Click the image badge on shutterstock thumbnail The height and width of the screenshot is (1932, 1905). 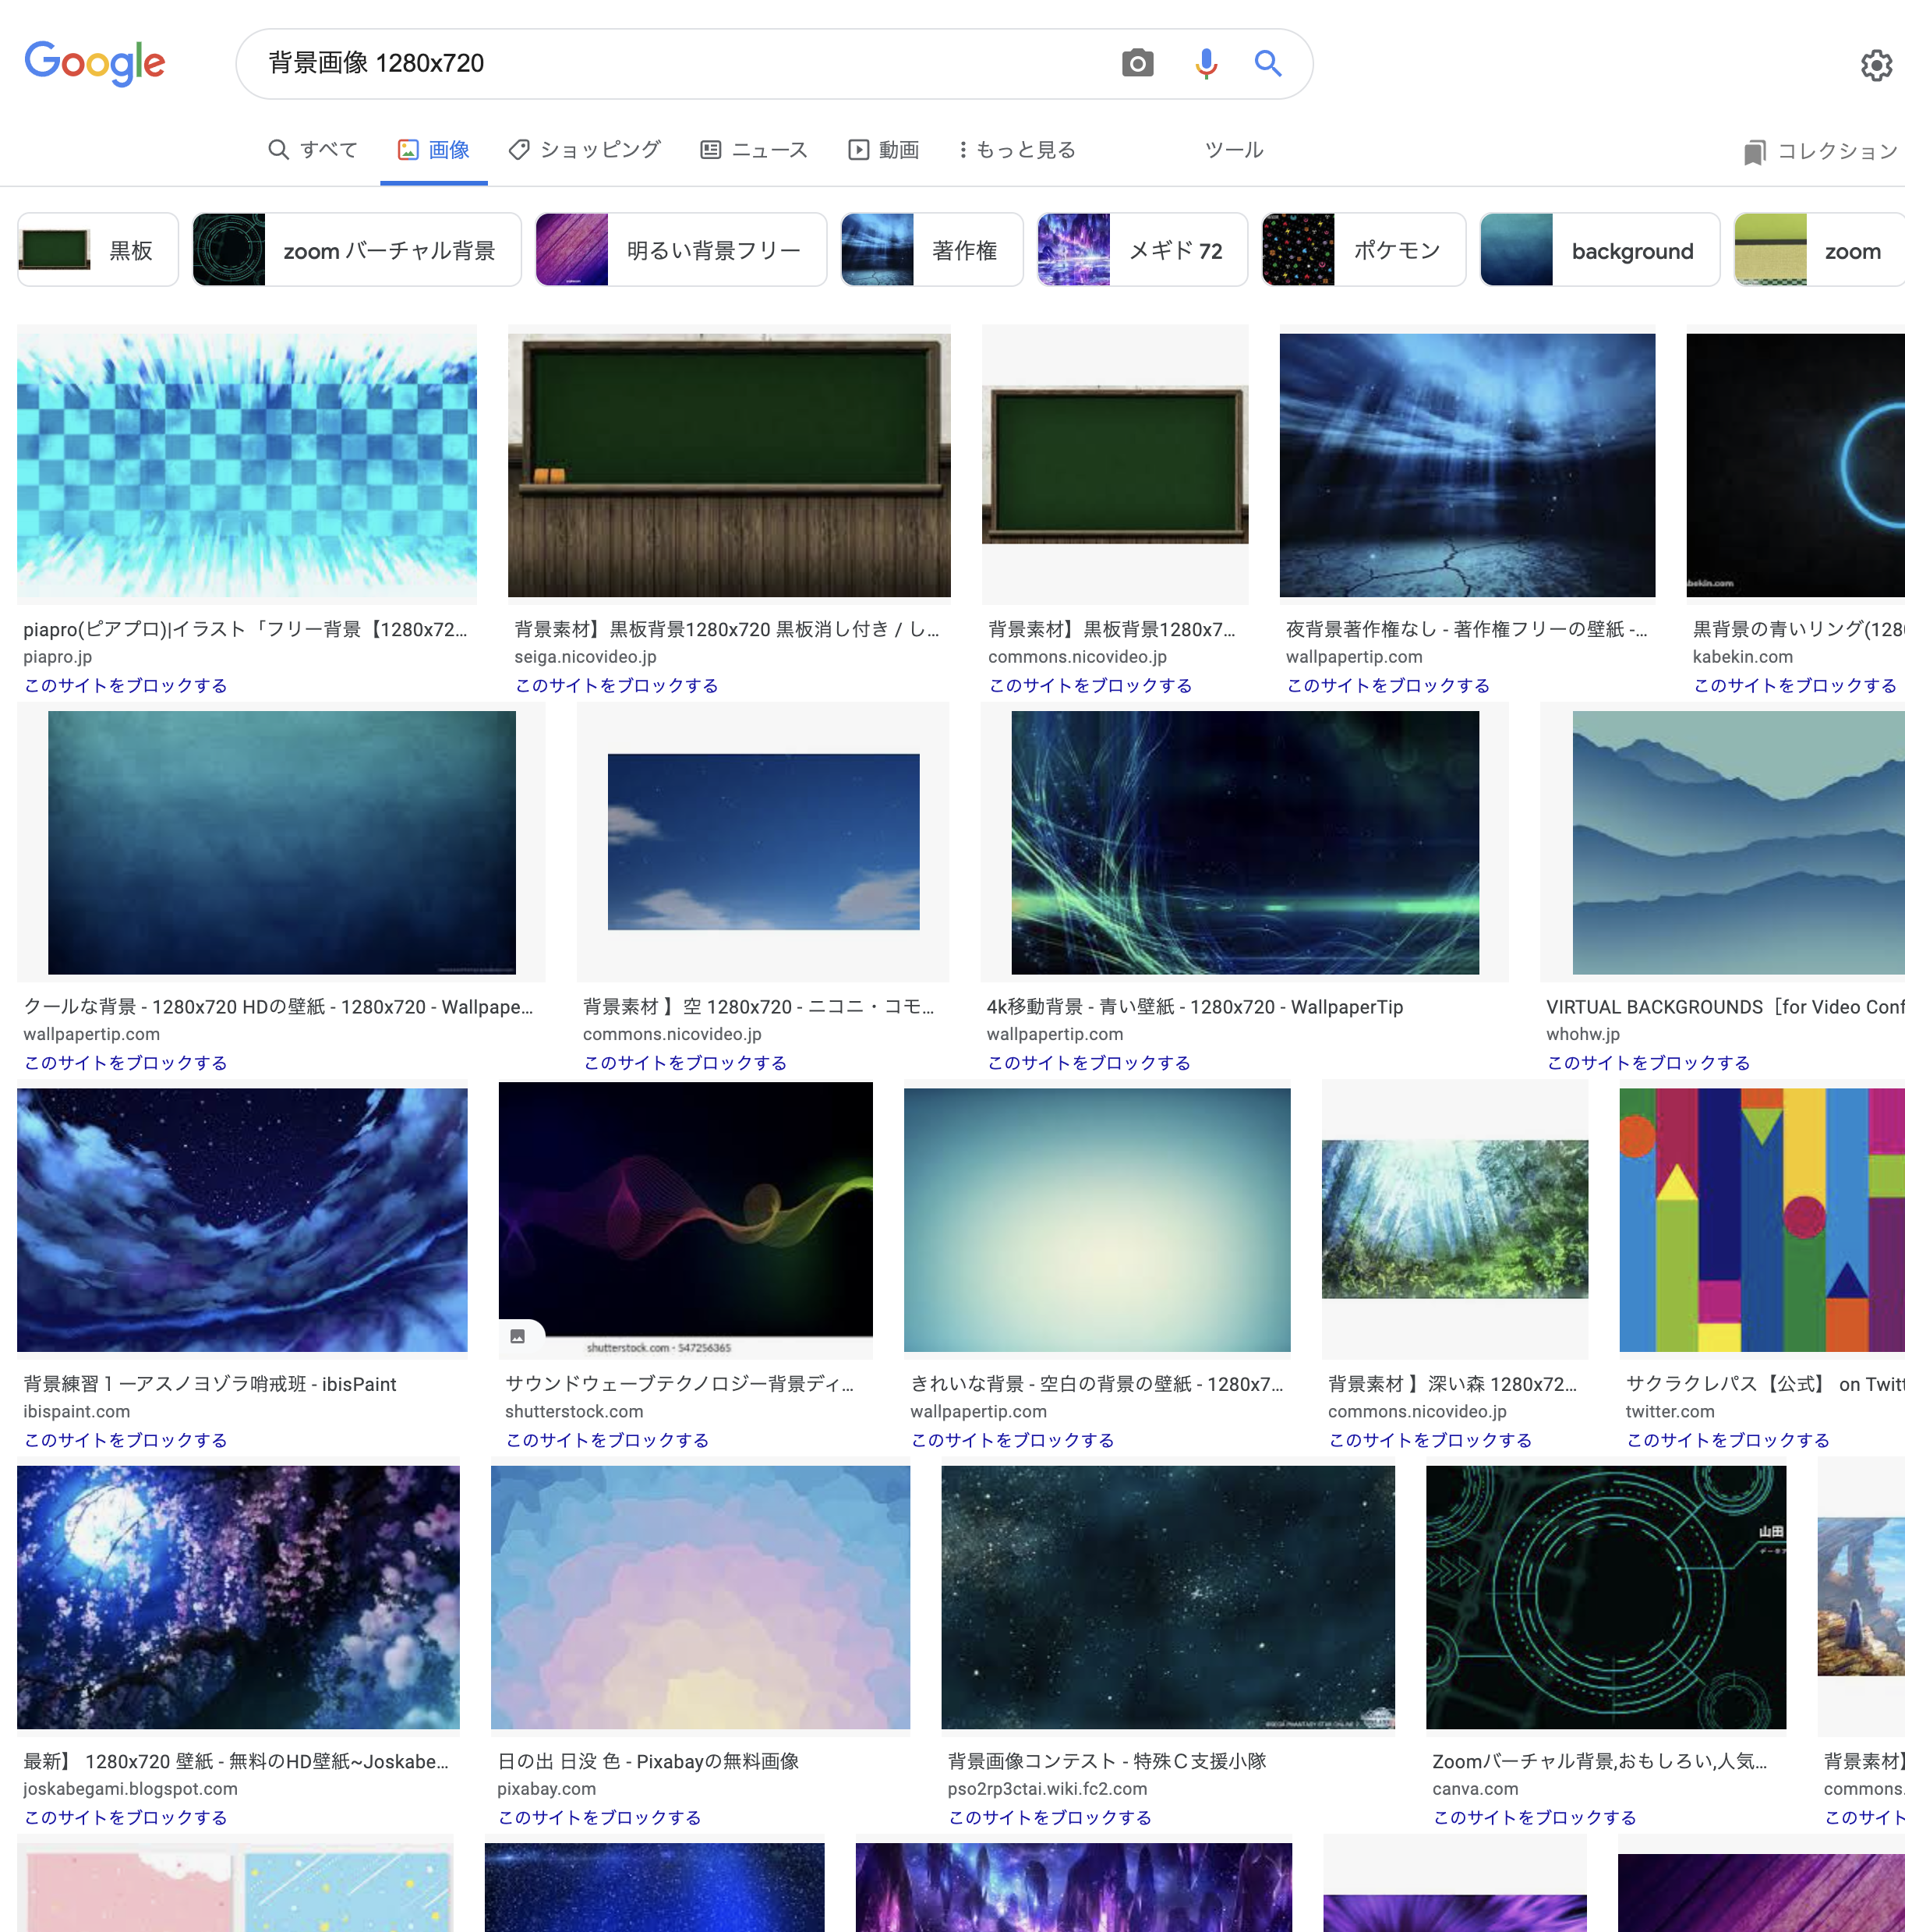point(518,1336)
